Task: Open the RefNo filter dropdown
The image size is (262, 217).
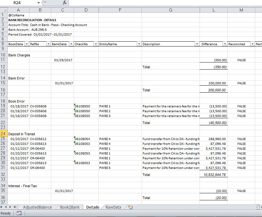Action: click(48, 44)
